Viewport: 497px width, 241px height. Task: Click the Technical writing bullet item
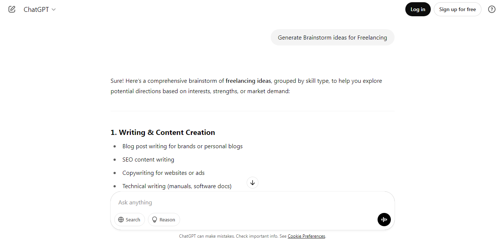tap(177, 186)
